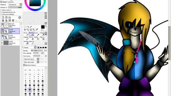Select the Ручка pen tool
171x96 pixels.
pos(26,34)
